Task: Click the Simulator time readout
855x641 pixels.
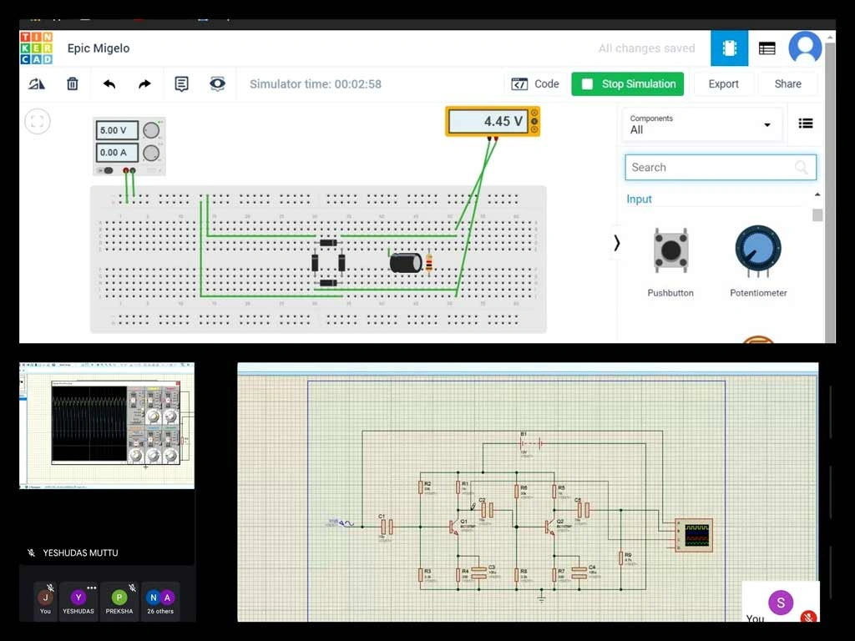Action: click(315, 84)
